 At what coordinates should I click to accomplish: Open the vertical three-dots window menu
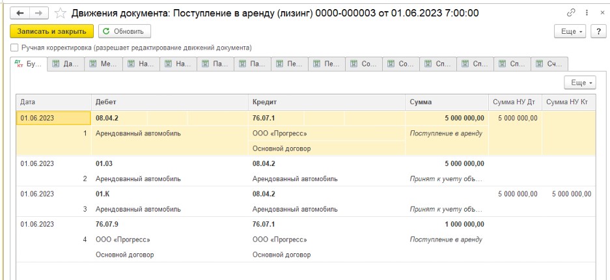(x=587, y=13)
